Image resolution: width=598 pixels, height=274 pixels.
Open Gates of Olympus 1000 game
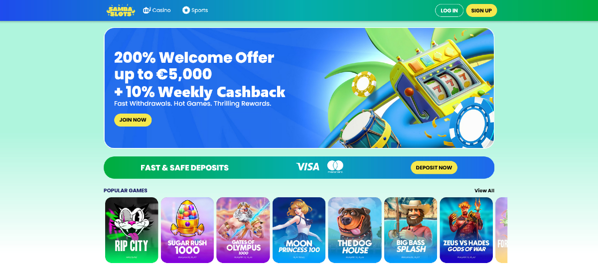click(243, 230)
